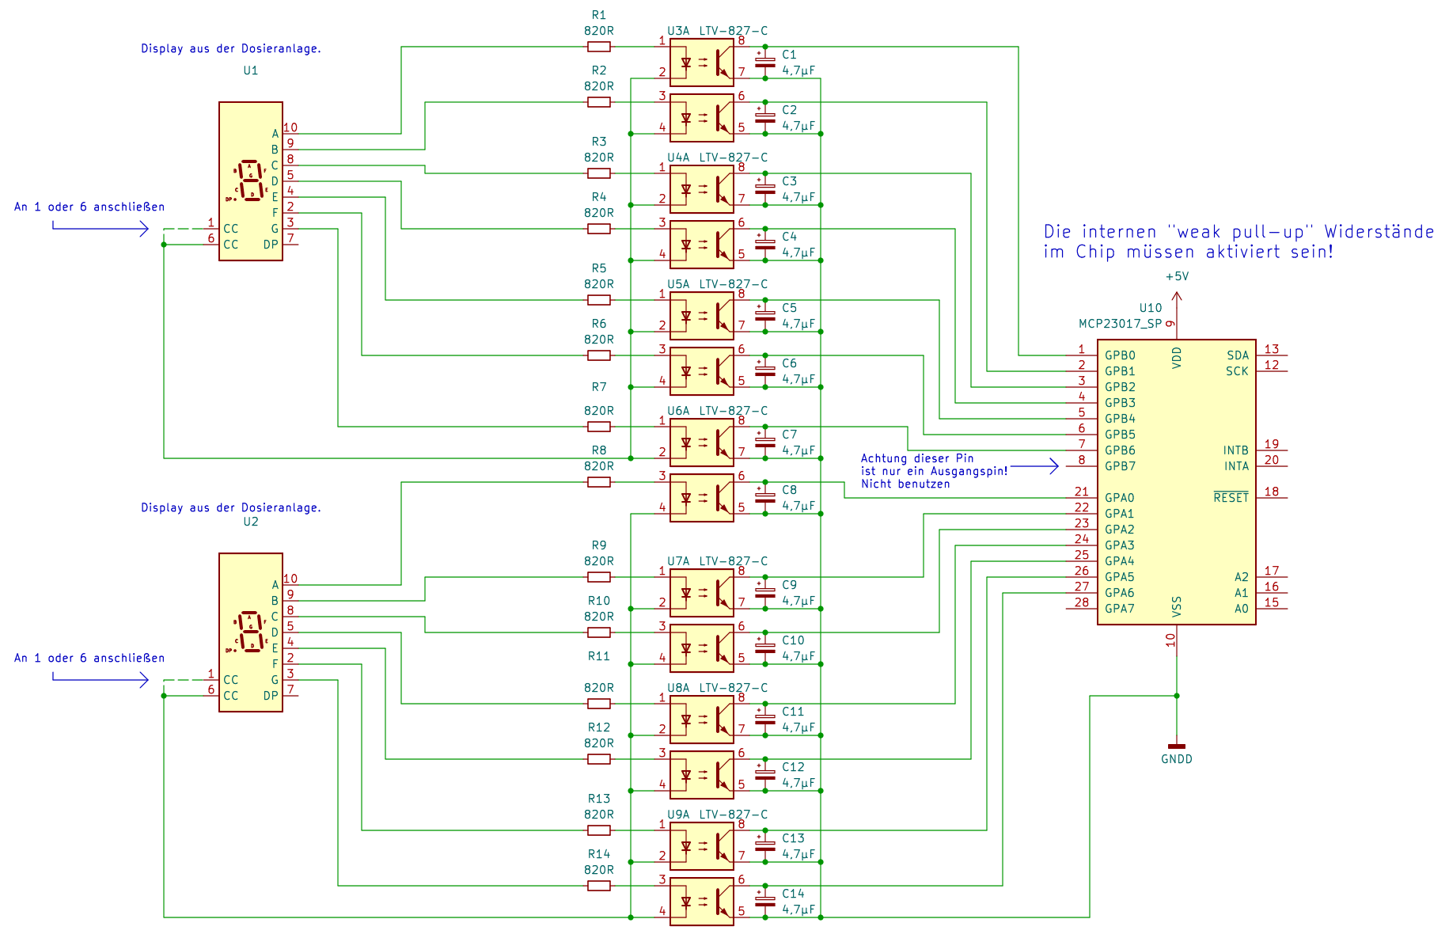Screen dimensions: 1449x938
Task: Select the U3A optocoupler with pins 1 and 2
Action: pos(702,63)
